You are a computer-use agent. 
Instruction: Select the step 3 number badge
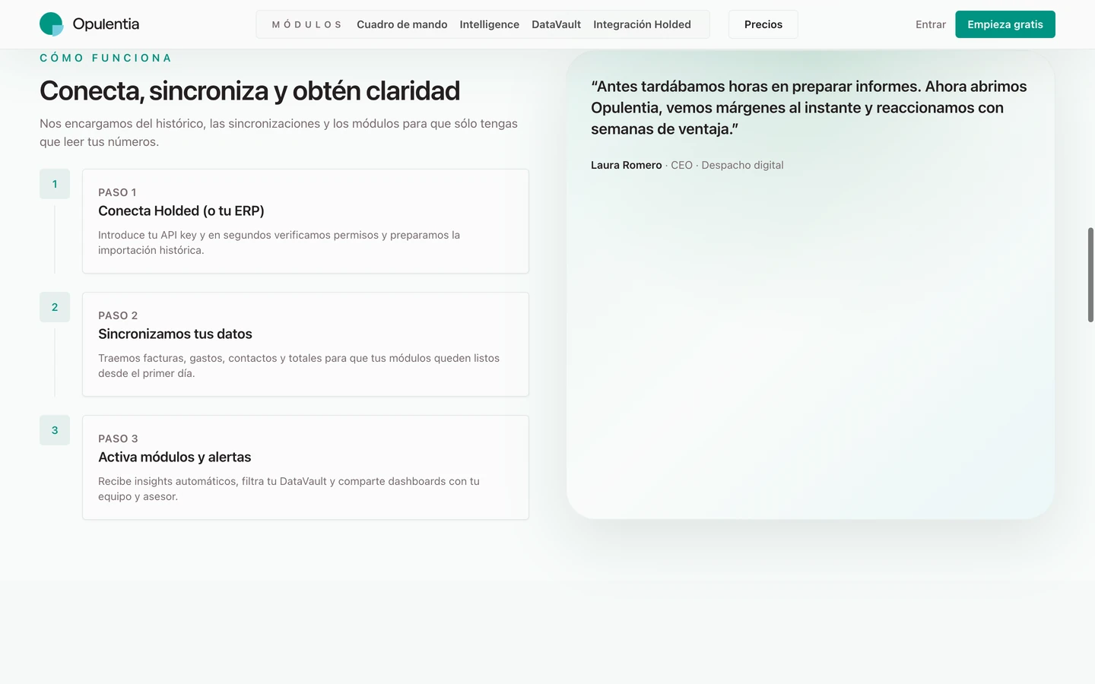click(55, 430)
